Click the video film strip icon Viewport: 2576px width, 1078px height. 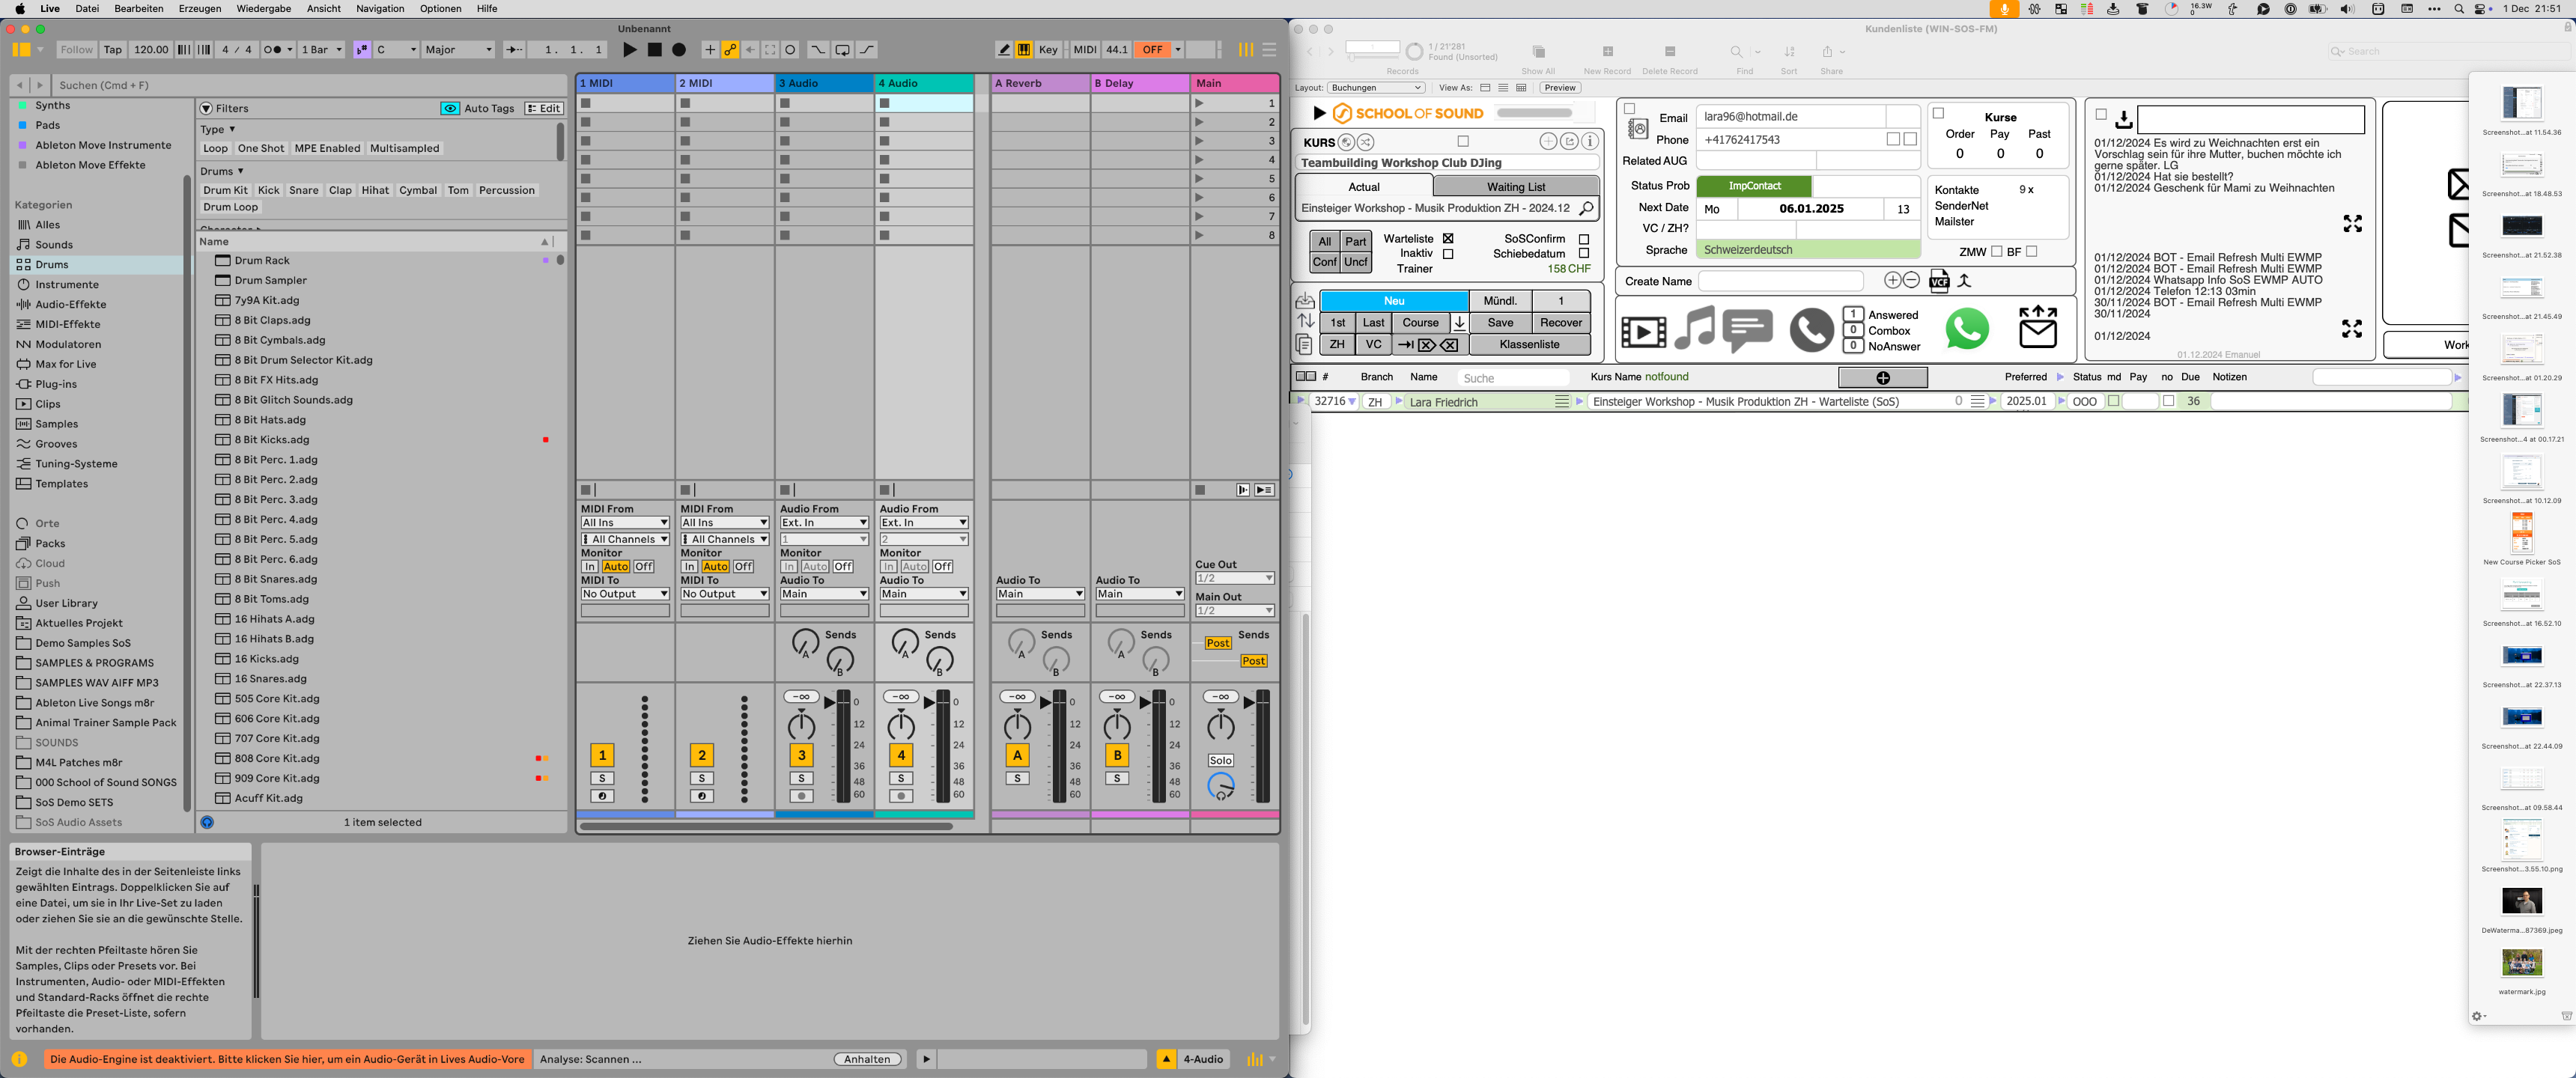(x=1643, y=331)
